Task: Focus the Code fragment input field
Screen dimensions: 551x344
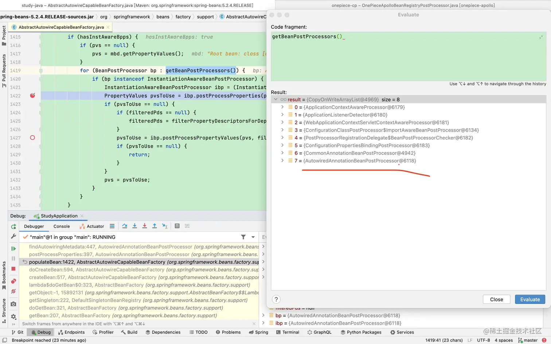Action: pos(409,56)
